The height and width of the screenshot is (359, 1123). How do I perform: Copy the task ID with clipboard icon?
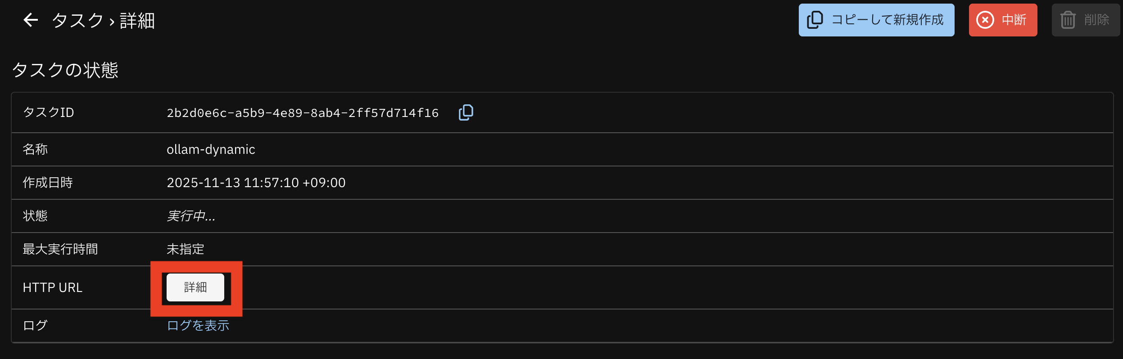pyautogui.click(x=466, y=112)
